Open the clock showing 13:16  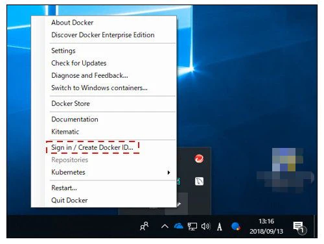266,226
